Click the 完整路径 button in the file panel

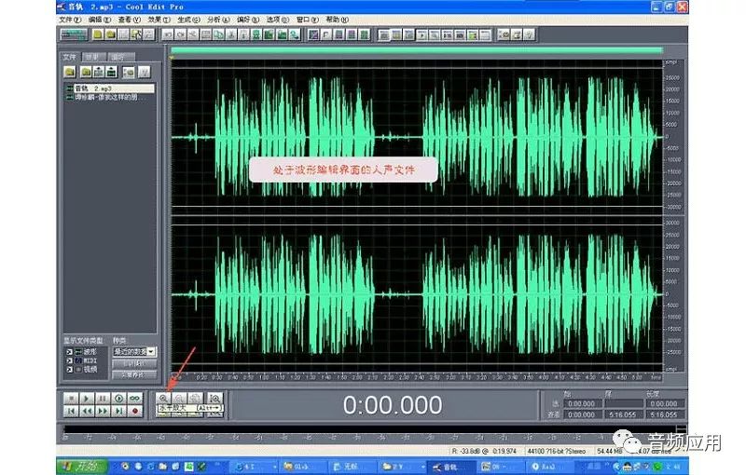pyautogui.click(x=134, y=374)
